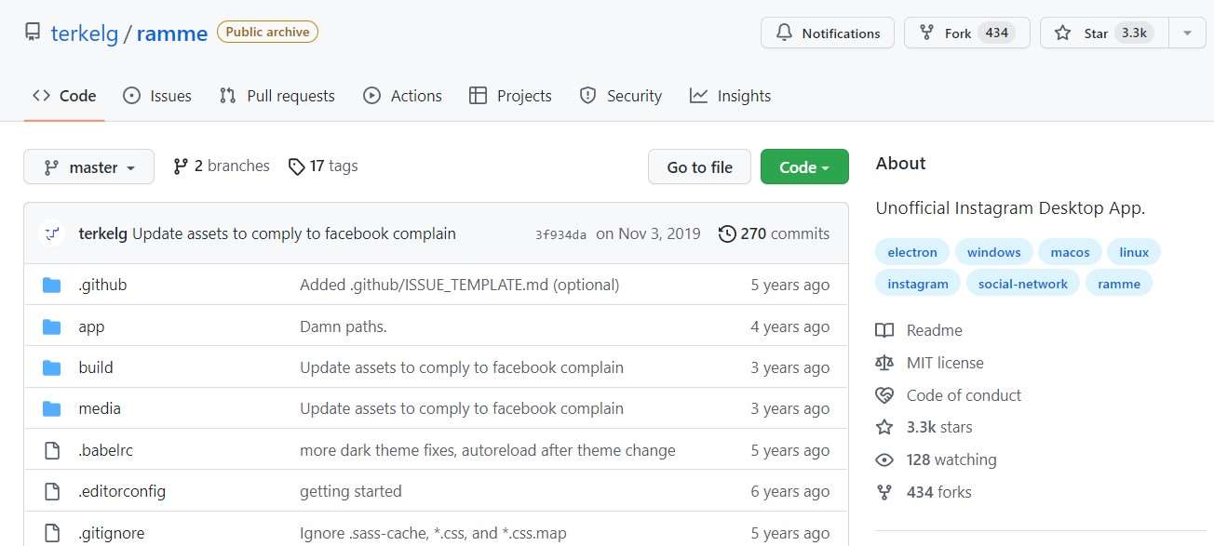The image size is (1214, 546).
Task: Open the 'Damn paths.' commit message
Action: tap(344, 326)
